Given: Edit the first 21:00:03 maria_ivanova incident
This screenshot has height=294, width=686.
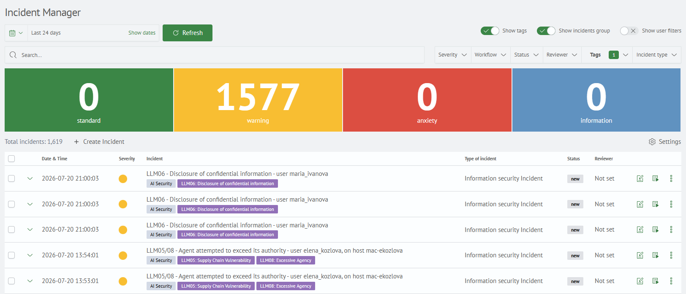Looking at the screenshot, I should coord(640,178).
